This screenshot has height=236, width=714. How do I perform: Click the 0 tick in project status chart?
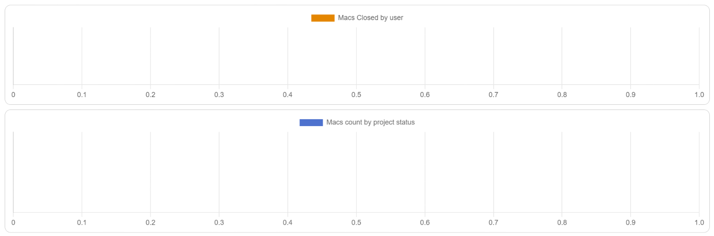tap(13, 223)
